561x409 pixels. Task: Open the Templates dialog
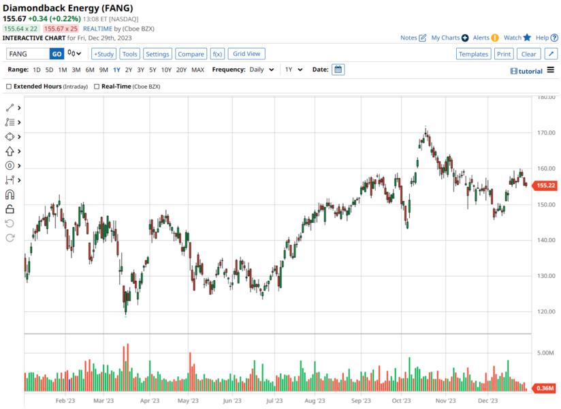473,53
